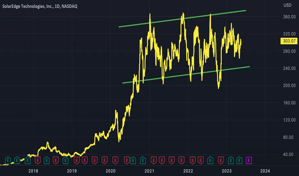Select red E marker just before 2020 label
This screenshot has width=299, height=176.
[105, 160]
